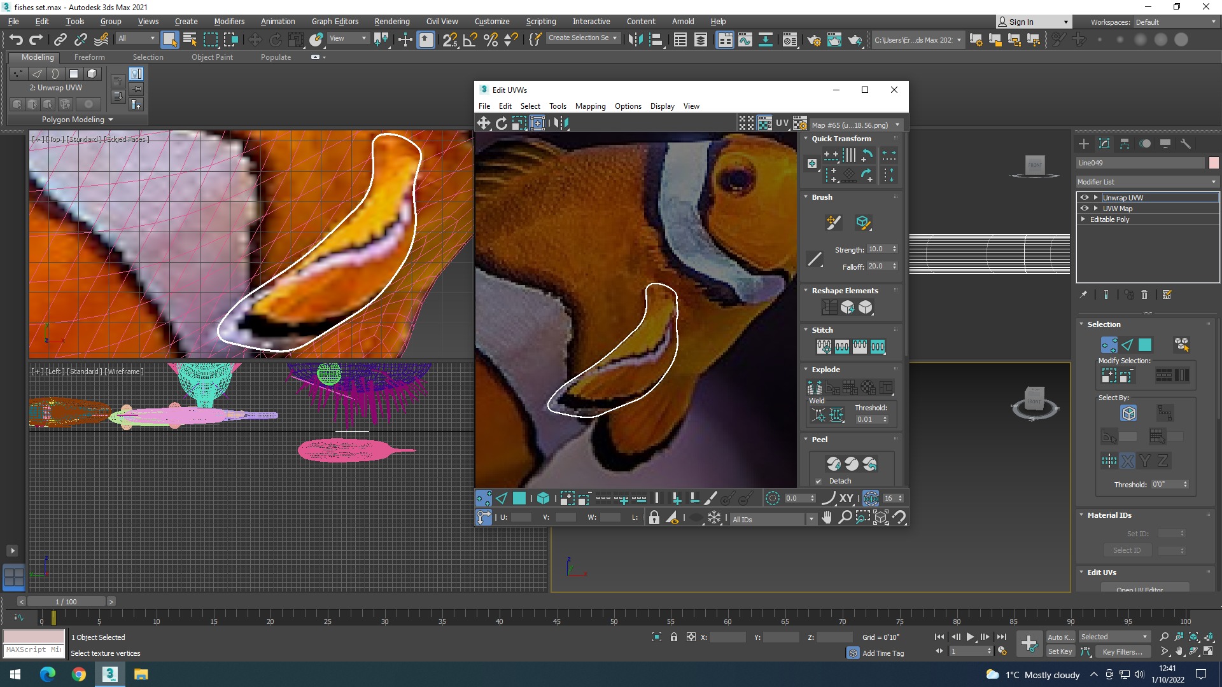
Task: Click the Pan hand tool in Edit UVWs
Action: pos(827,517)
